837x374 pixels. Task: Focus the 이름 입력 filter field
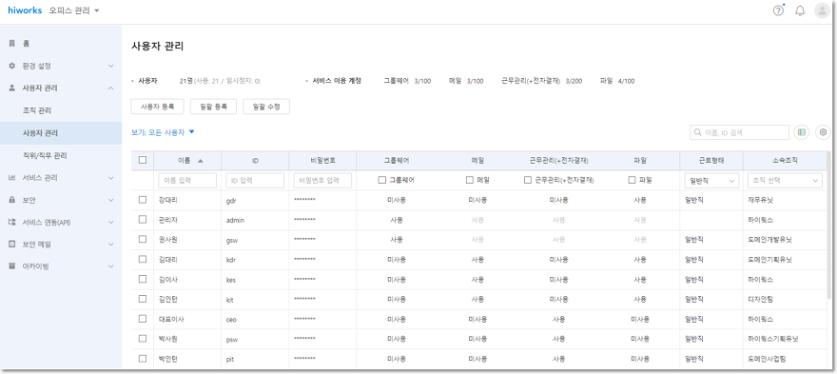(x=187, y=181)
